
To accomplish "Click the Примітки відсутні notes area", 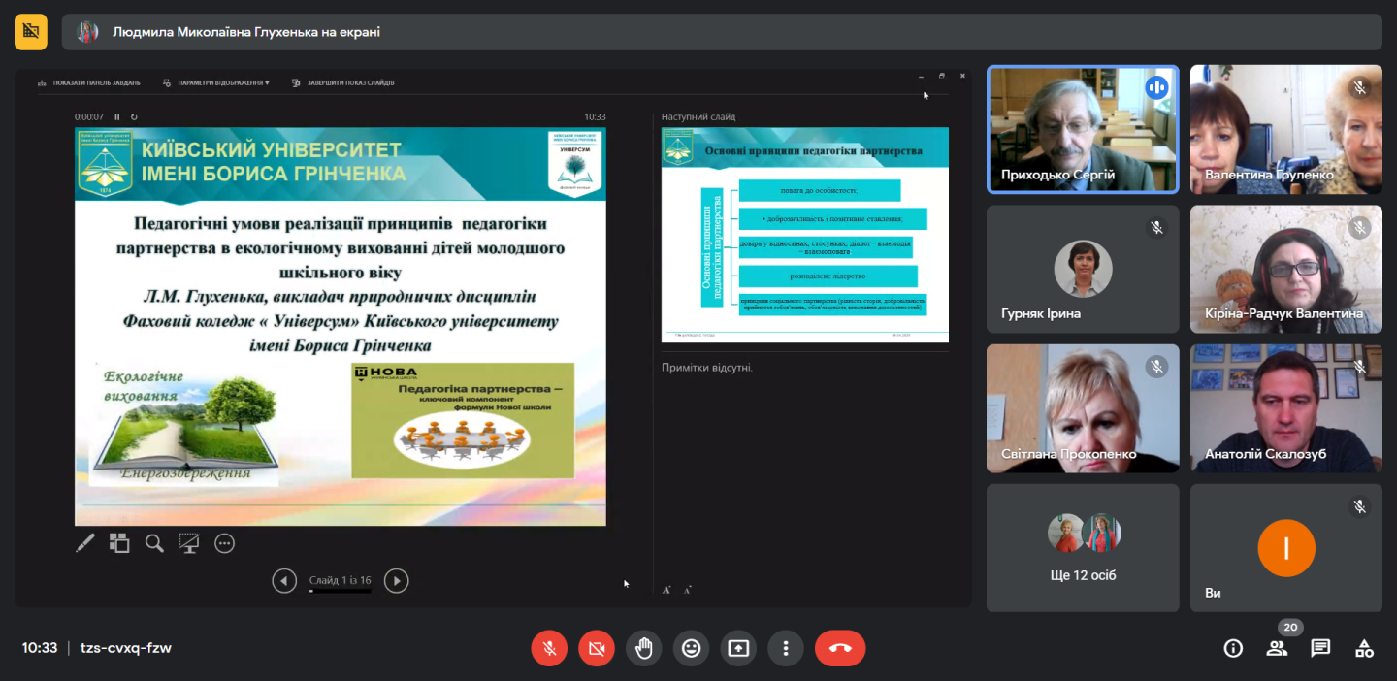I will pos(707,368).
